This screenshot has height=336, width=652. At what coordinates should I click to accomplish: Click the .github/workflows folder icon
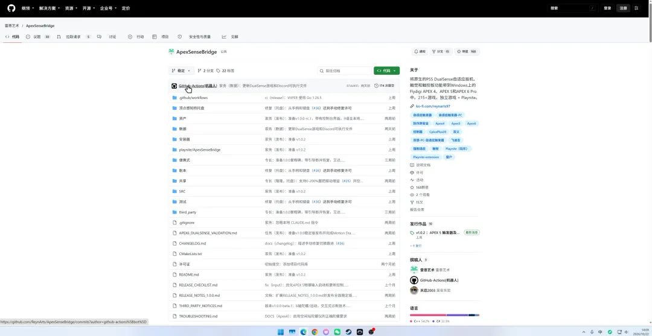174,98
